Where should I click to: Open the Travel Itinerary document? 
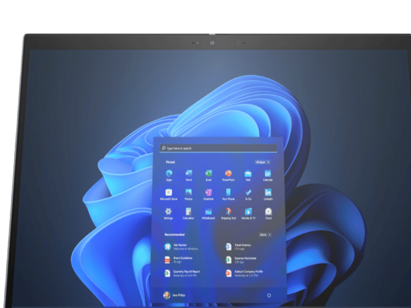[x=238, y=247]
